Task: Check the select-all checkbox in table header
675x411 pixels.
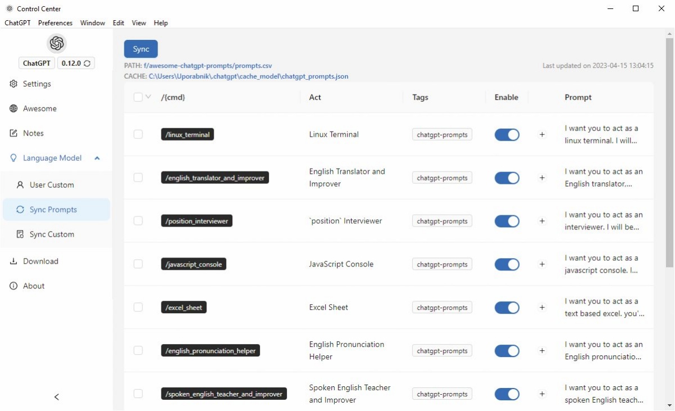Action: point(138,97)
